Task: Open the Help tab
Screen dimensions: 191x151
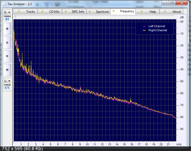Action: 147,11
